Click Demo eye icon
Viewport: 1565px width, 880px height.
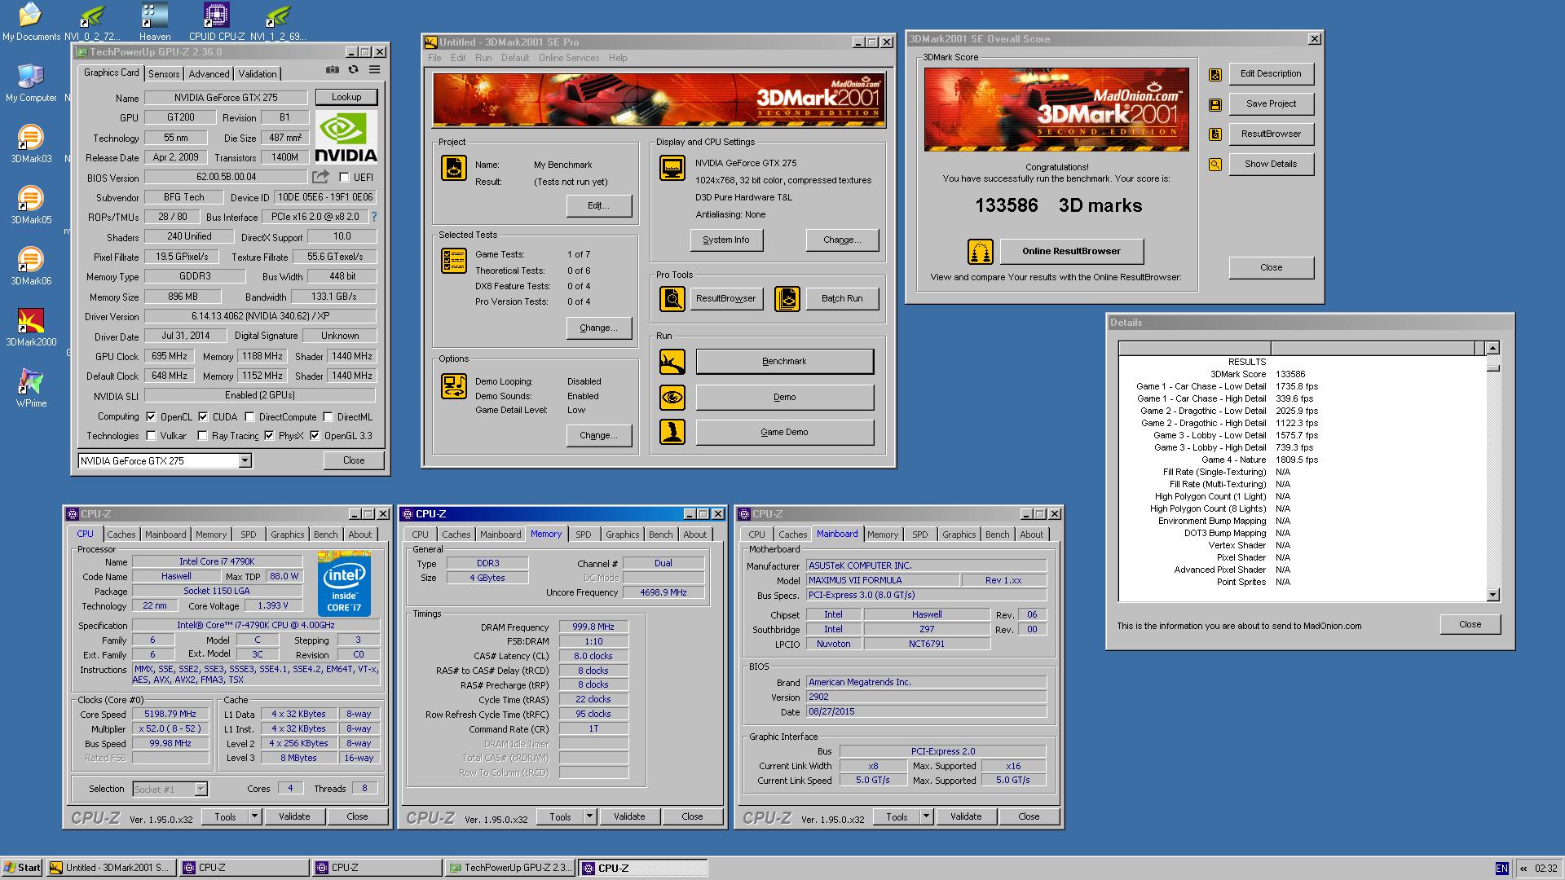[672, 397]
